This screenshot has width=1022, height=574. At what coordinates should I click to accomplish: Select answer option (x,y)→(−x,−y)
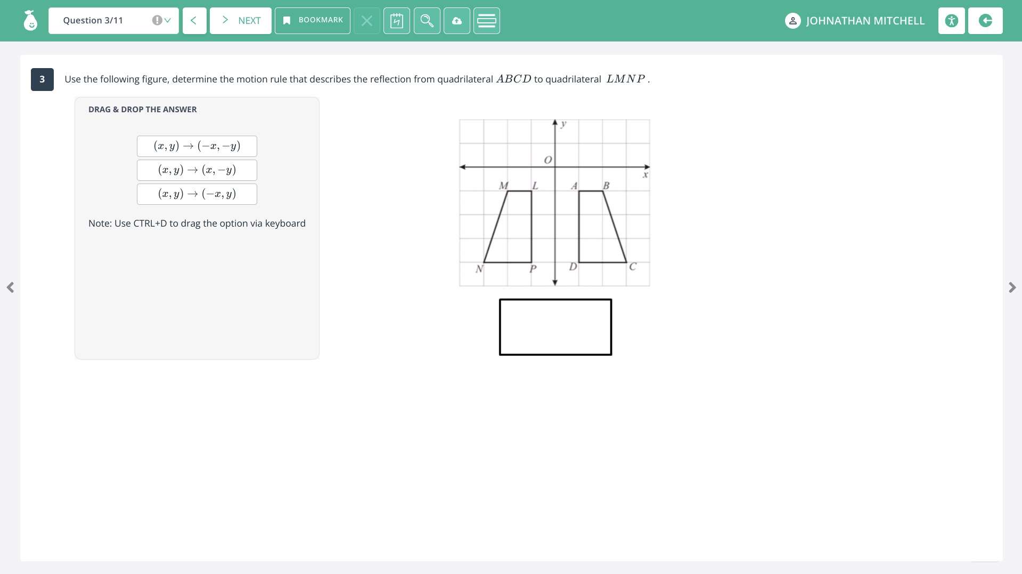[197, 146]
